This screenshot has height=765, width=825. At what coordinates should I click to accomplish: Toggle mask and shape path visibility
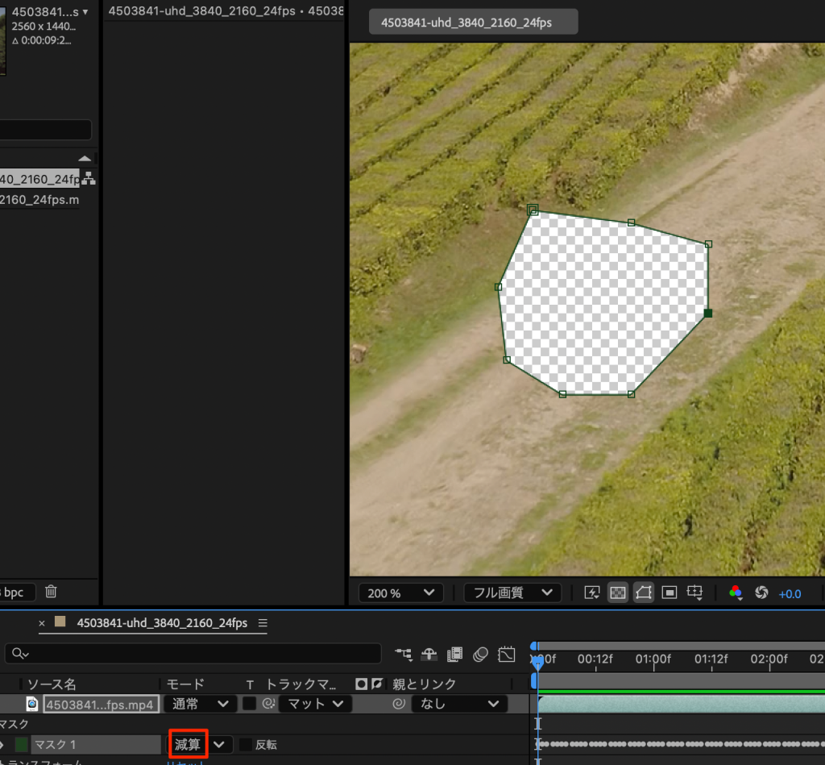(643, 593)
